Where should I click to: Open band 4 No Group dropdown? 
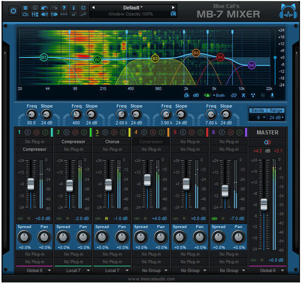(x=151, y=271)
